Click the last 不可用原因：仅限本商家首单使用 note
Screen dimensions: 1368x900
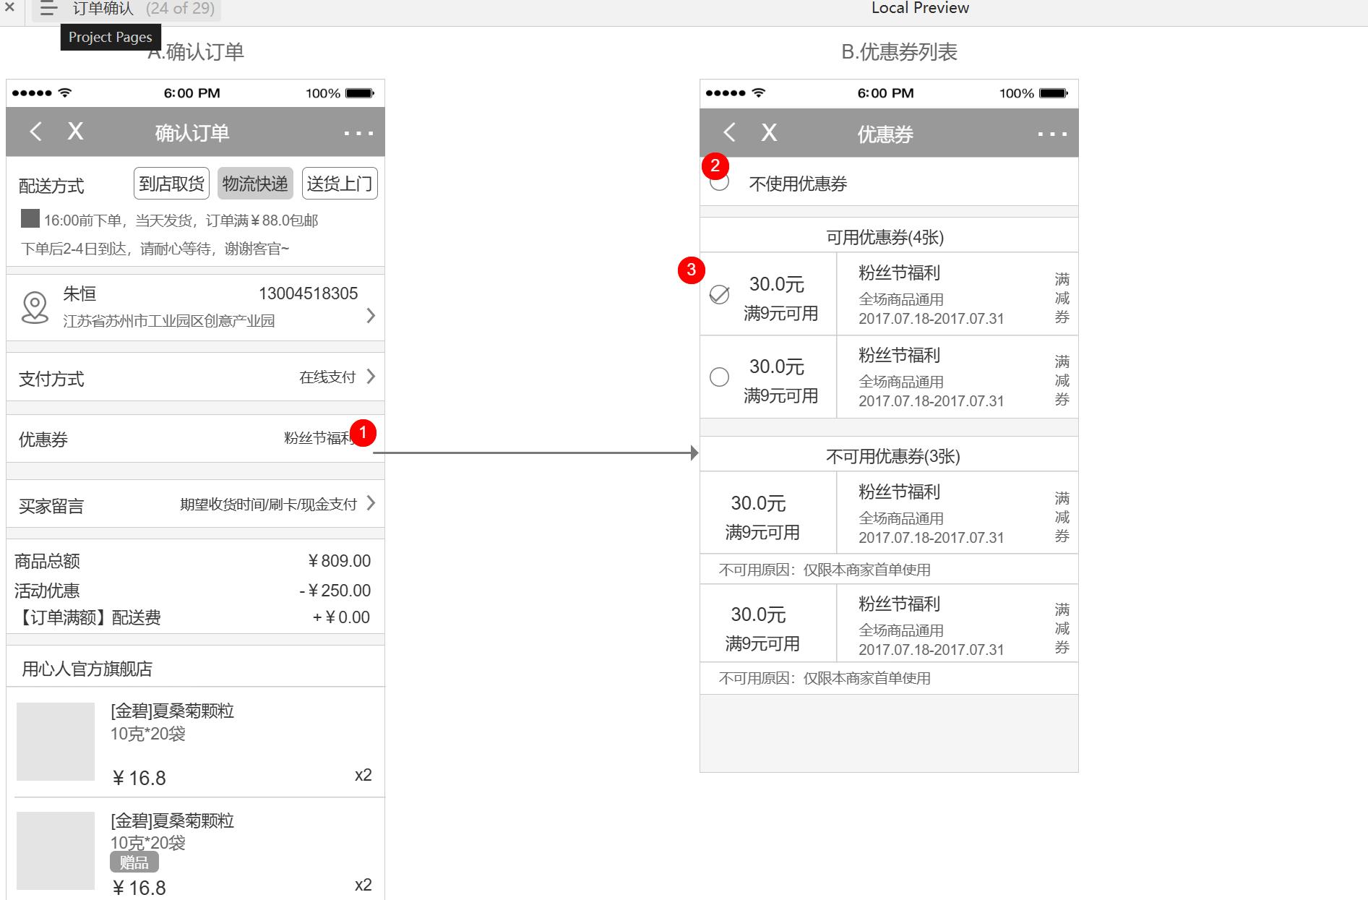coord(825,678)
